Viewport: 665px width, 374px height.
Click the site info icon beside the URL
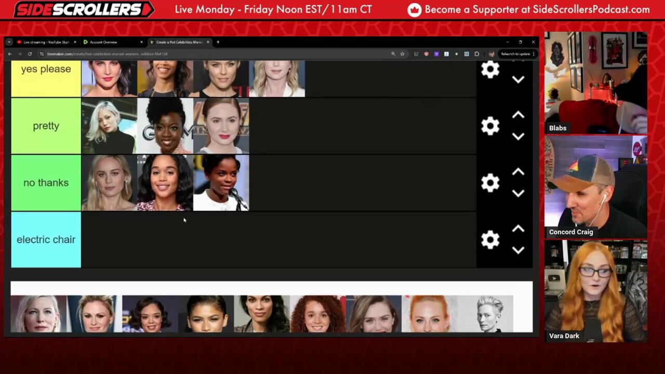pos(42,54)
